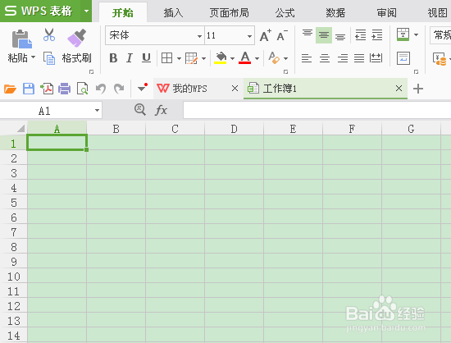Expand font color dropdown arrow
Screen dimensions: 451x343
pos(257,59)
